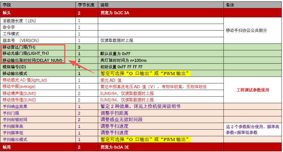The height and width of the screenshot is (152, 283).
Task: Click byte length 1 in 总数据长度 row
Action: [79, 21]
